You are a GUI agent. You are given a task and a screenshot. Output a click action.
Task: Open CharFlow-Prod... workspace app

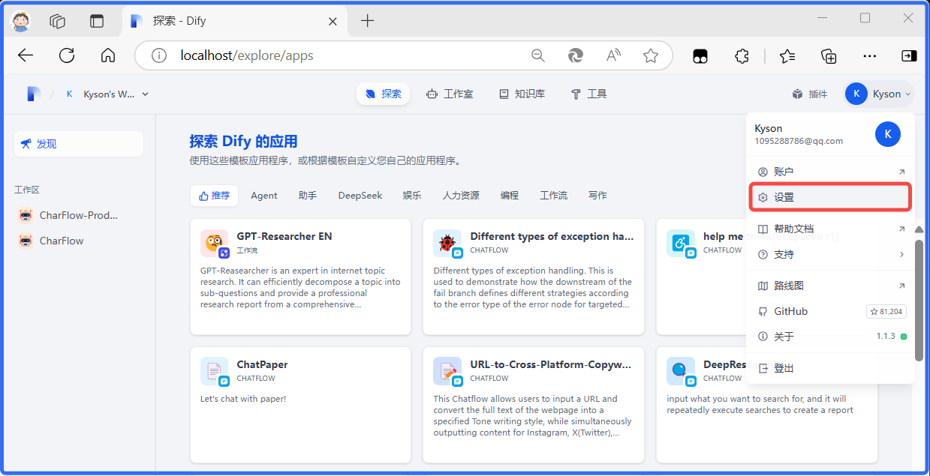[78, 215]
